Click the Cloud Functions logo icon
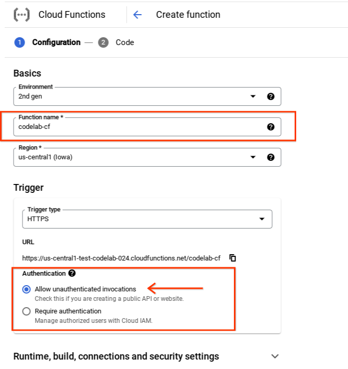 pyautogui.click(x=21, y=15)
